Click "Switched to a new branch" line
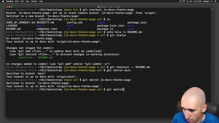Viewport: 219px width, 123px height. [x=43, y=16]
